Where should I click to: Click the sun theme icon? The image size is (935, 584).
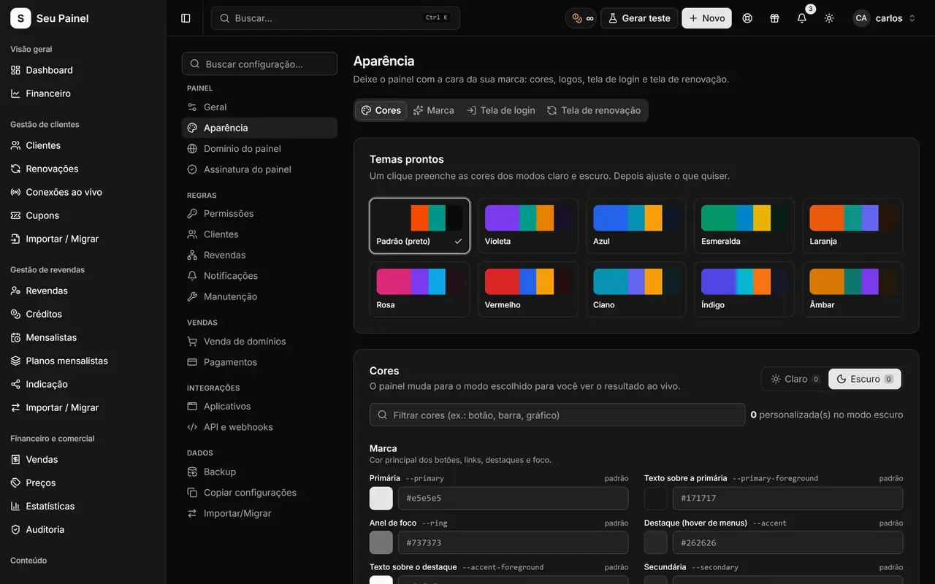point(829,18)
